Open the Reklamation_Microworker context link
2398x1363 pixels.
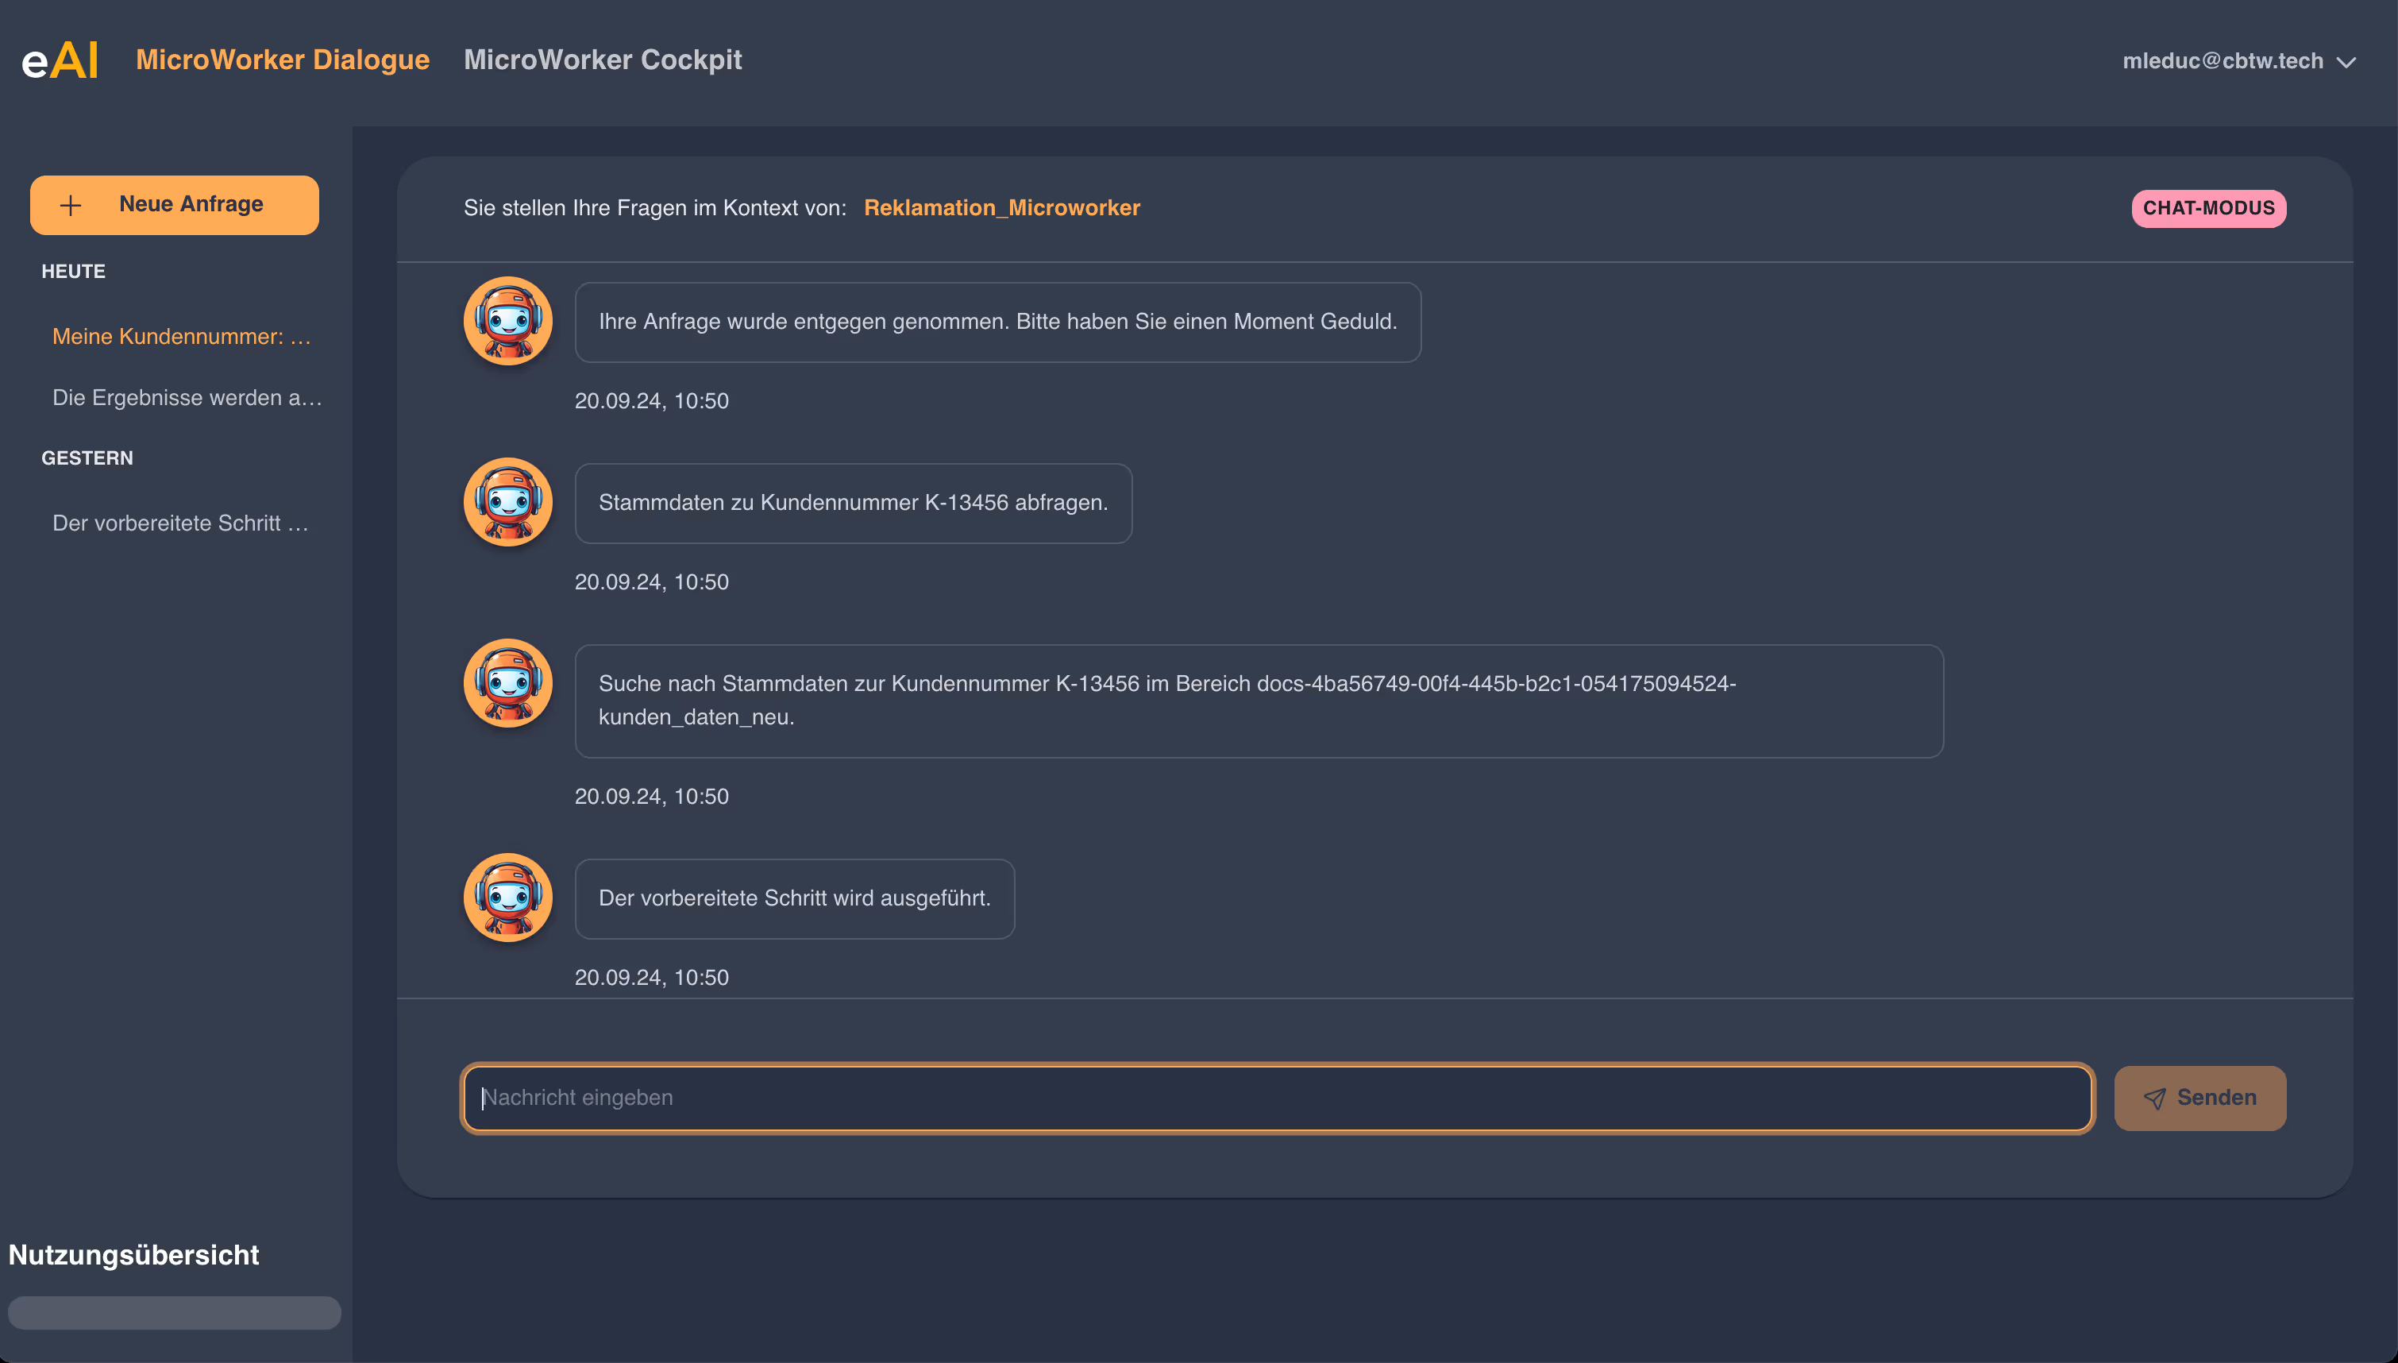click(1001, 208)
